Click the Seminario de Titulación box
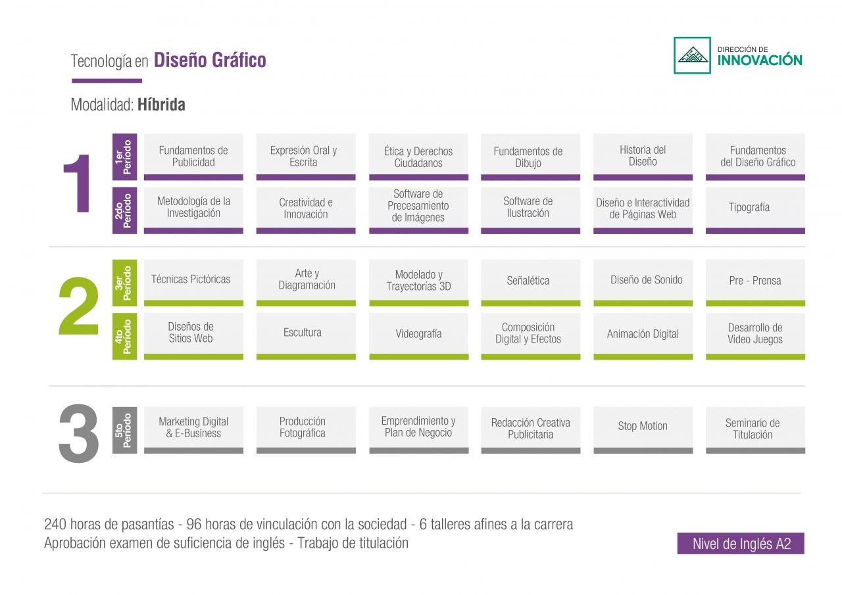 [x=755, y=429]
